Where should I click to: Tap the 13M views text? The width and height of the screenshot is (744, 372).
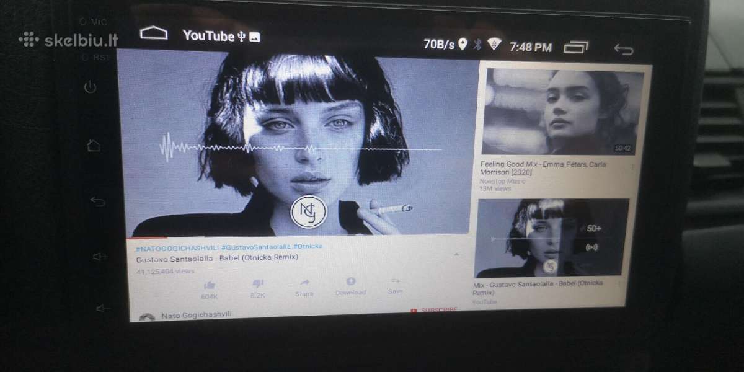pos(495,188)
